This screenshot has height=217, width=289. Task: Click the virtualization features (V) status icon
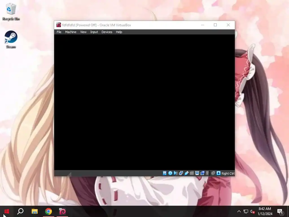click(207, 173)
